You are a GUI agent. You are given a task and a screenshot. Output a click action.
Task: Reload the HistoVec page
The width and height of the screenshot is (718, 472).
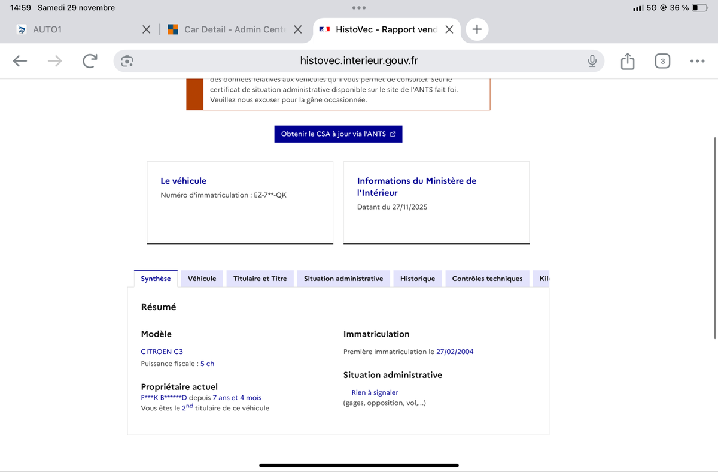tap(90, 60)
